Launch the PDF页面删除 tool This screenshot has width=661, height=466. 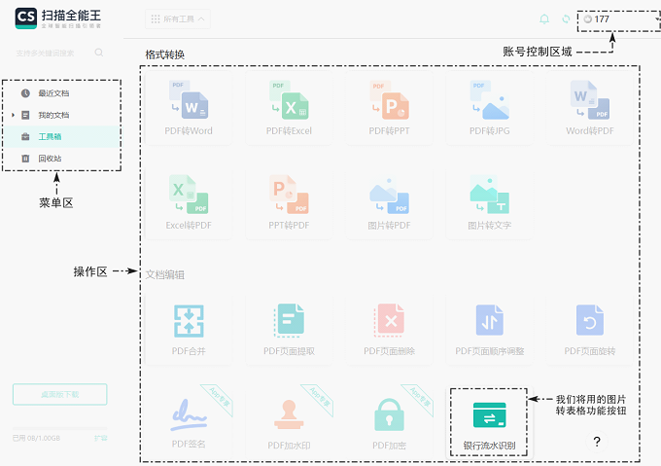pyautogui.click(x=389, y=329)
